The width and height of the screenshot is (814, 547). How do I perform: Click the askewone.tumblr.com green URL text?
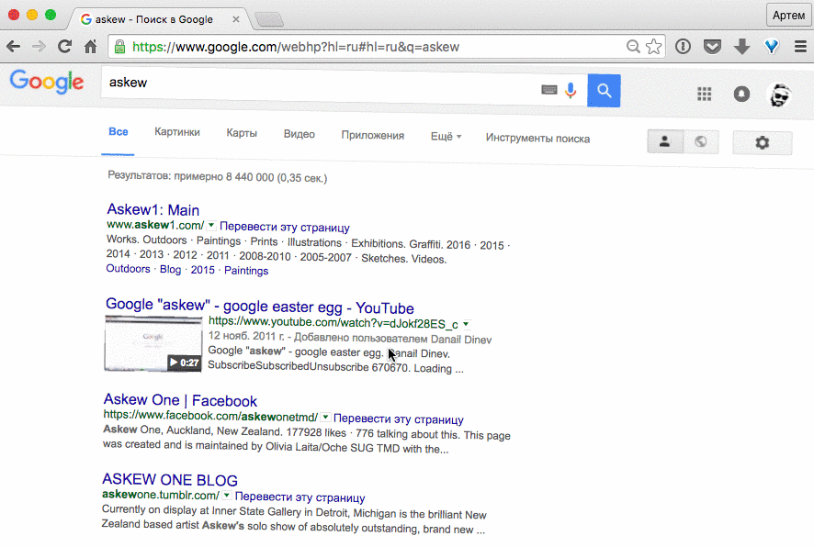pyautogui.click(x=161, y=495)
